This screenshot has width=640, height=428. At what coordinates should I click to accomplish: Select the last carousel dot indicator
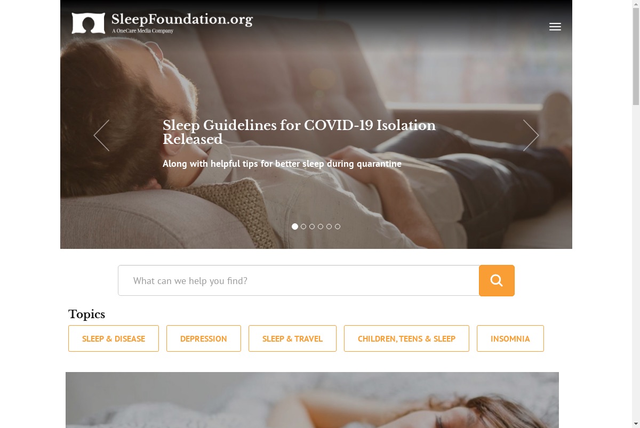[x=338, y=227]
